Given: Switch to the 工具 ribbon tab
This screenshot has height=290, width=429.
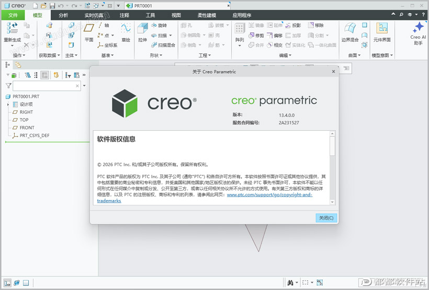Looking at the screenshot, I should click(x=150, y=15).
